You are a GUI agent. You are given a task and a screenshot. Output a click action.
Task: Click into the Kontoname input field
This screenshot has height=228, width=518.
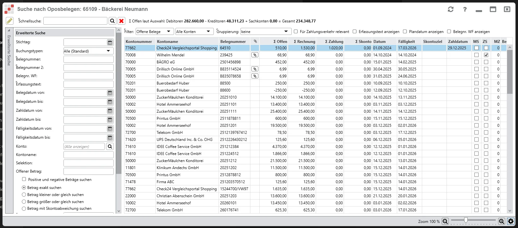pos(88,155)
